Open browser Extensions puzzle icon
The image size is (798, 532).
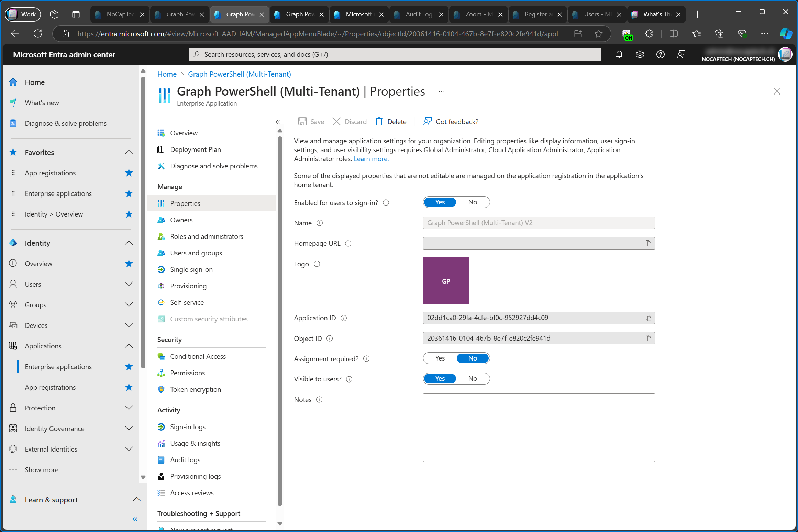tap(649, 33)
